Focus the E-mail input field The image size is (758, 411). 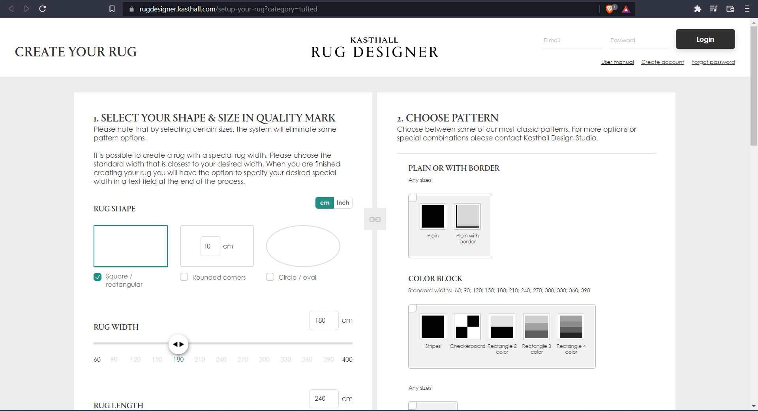(x=572, y=40)
